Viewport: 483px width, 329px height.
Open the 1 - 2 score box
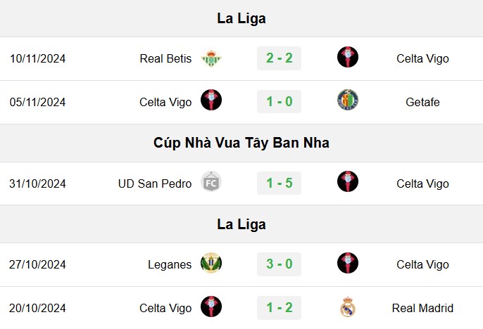point(279,307)
